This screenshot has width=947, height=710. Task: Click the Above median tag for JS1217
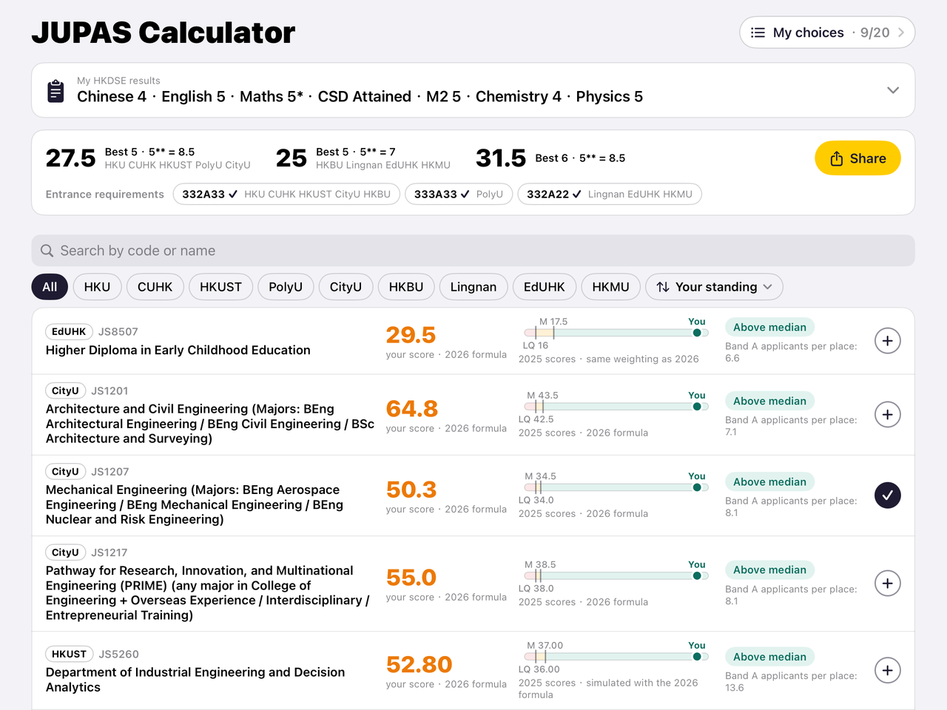click(x=769, y=570)
